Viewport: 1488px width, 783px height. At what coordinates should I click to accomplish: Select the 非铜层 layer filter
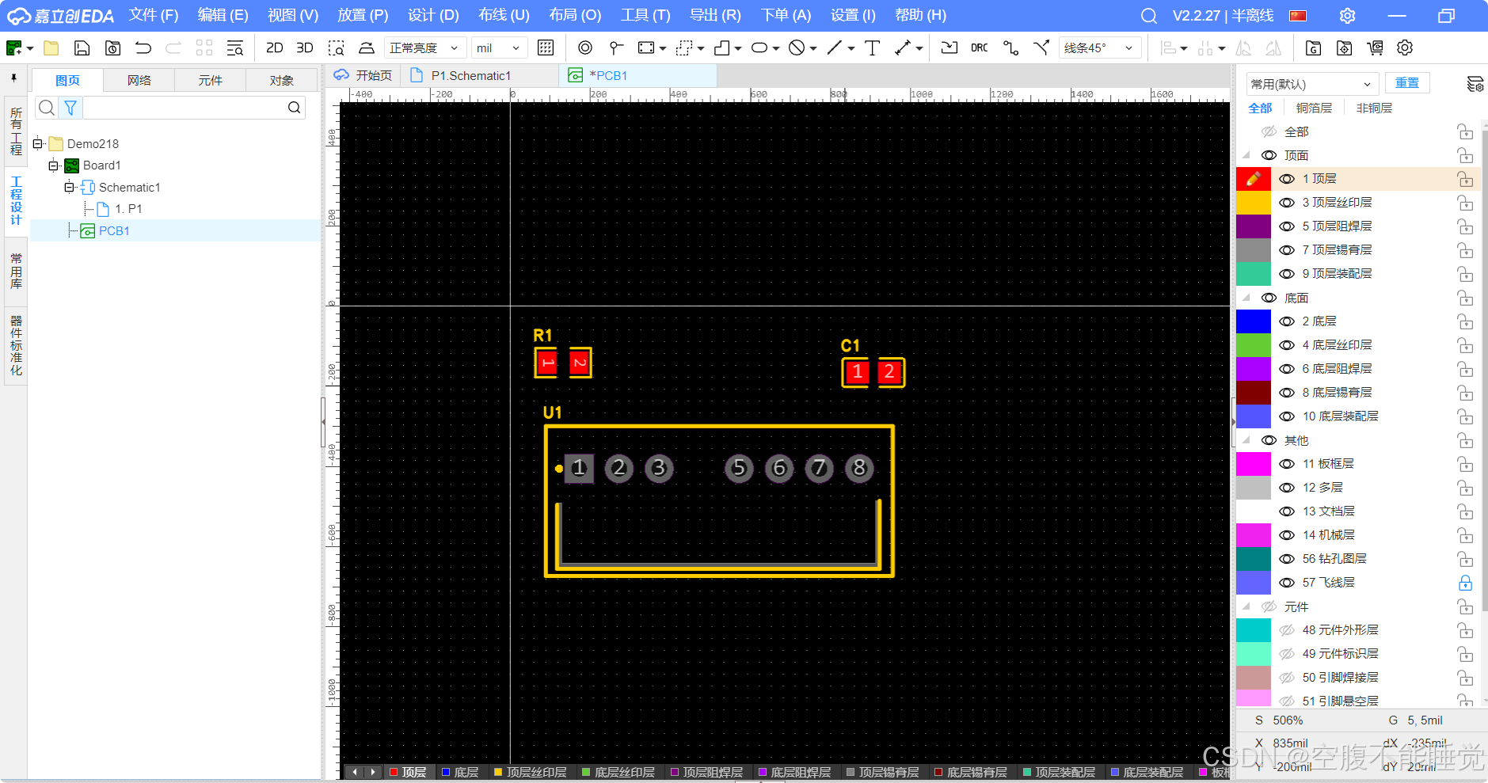pyautogui.click(x=1374, y=108)
